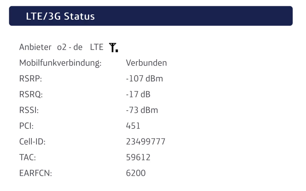Select the -73 dBm RSSI value
This screenshot has width=306, height=191.
click(142, 110)
